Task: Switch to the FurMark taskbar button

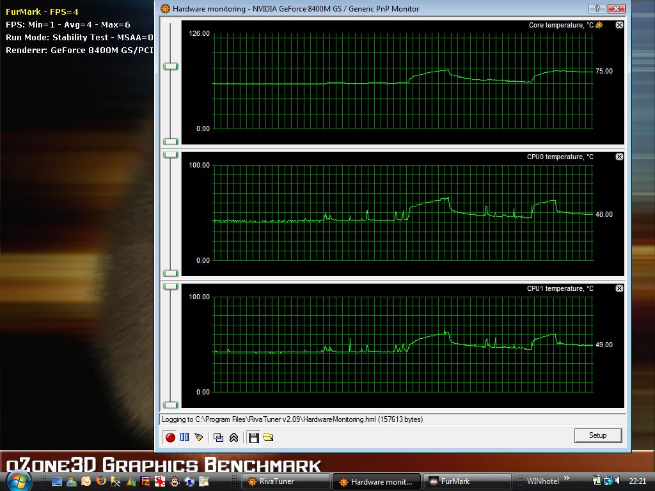Action: (467, 481)
